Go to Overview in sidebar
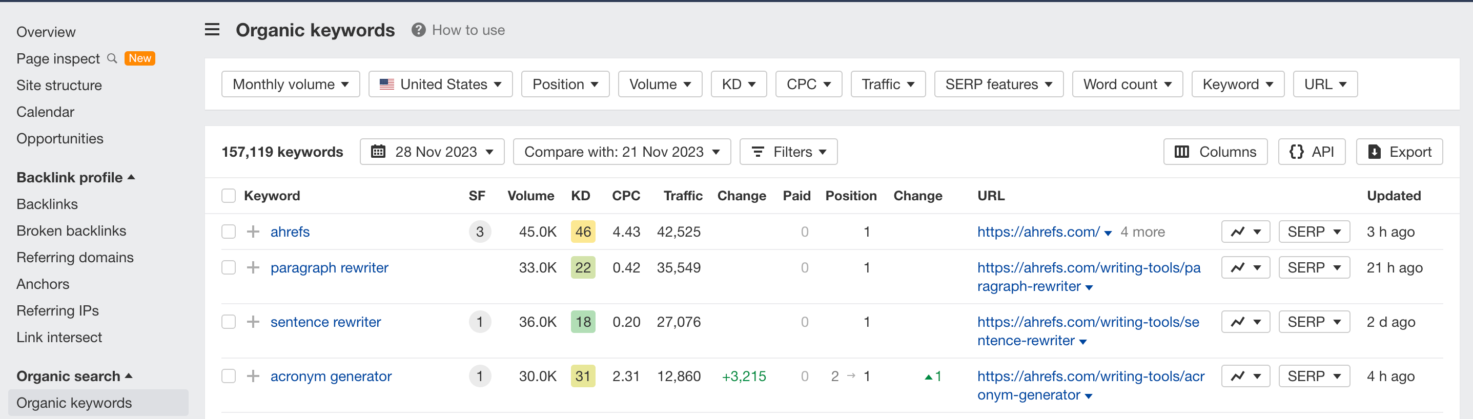 [46, 32]
